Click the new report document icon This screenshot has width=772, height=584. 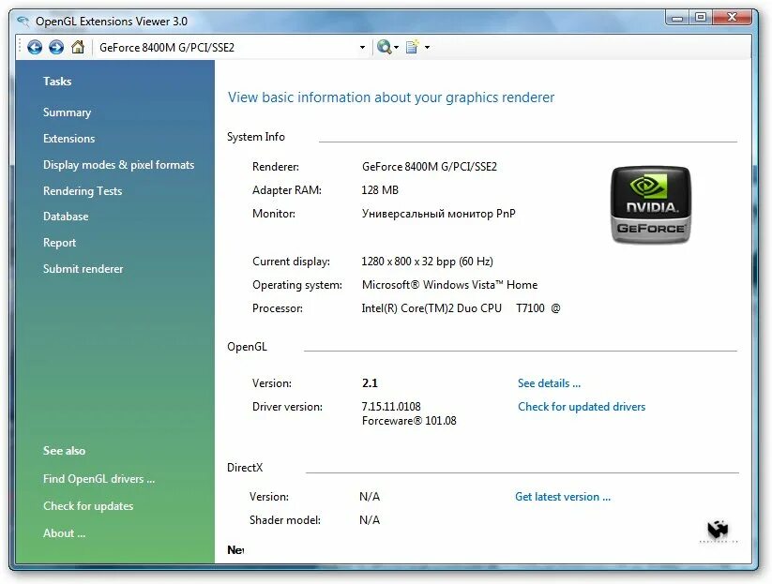point(412,47)
